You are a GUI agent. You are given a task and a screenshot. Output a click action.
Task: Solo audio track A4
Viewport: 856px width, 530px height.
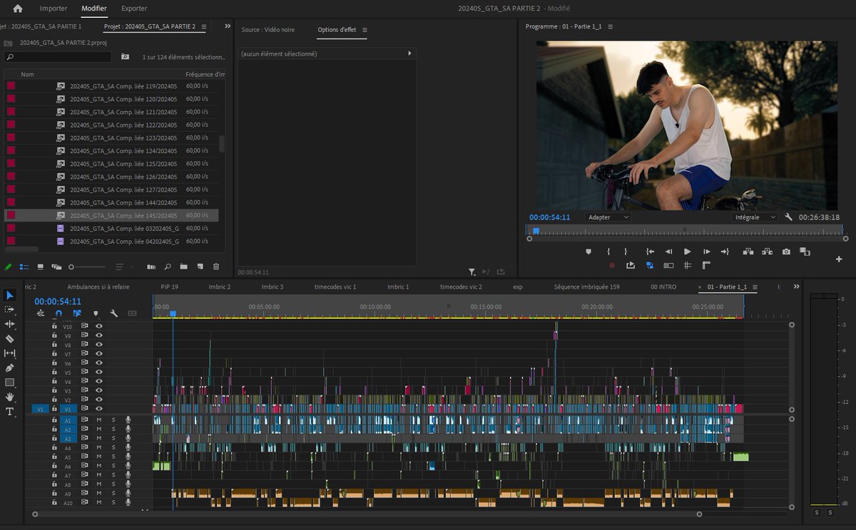[x=113, y=448]
